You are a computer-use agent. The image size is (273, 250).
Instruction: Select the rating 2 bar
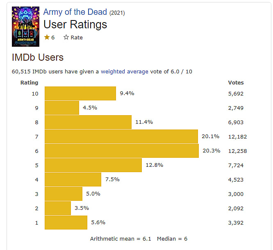pyautogui.click(x=58, y=208)
